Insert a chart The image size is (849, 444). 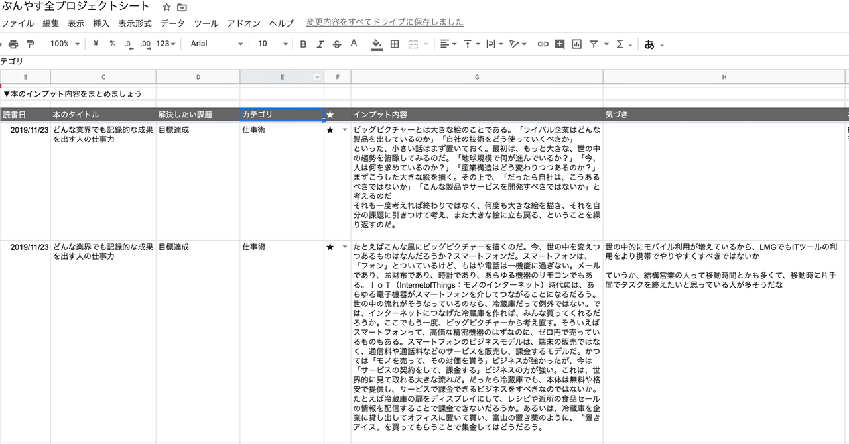click(576, 44)
